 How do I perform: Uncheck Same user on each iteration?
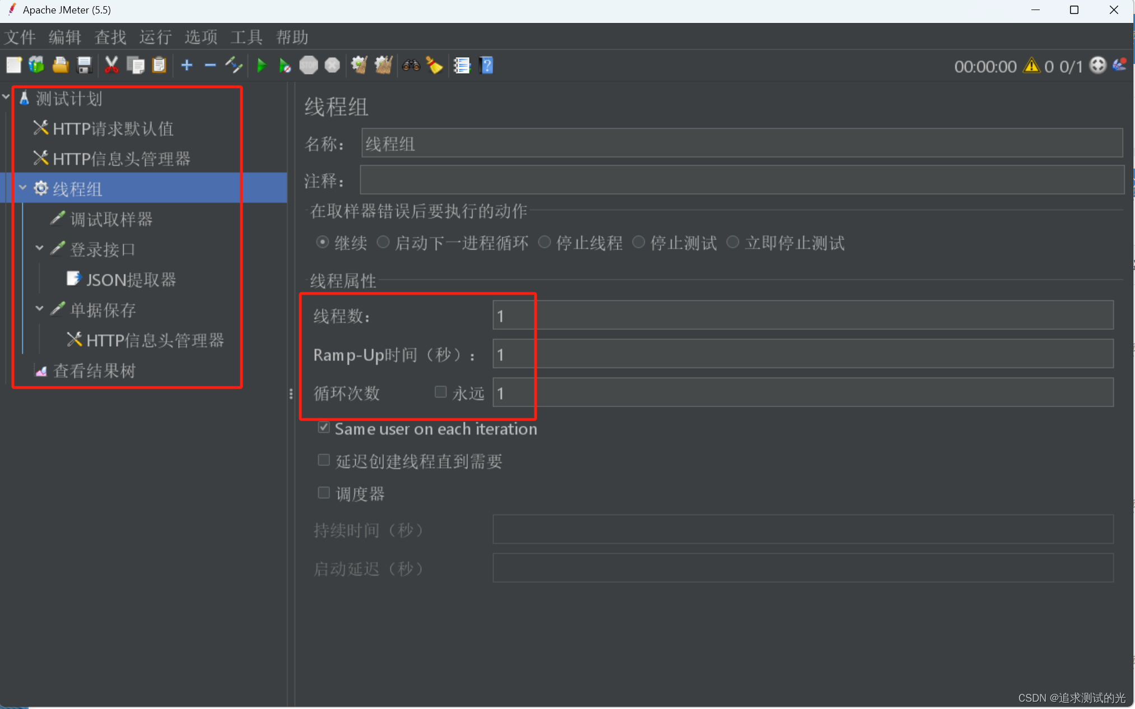click(324, 428)
